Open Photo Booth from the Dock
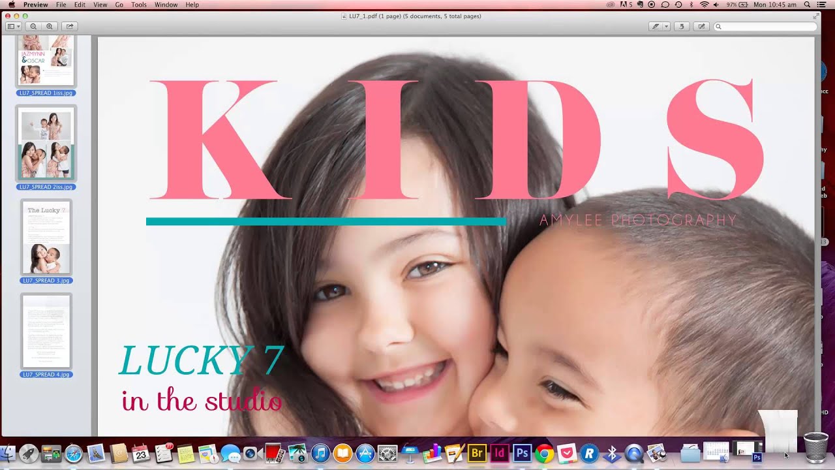The height and width of the screenshot is (470, 835). pos(274,453)
